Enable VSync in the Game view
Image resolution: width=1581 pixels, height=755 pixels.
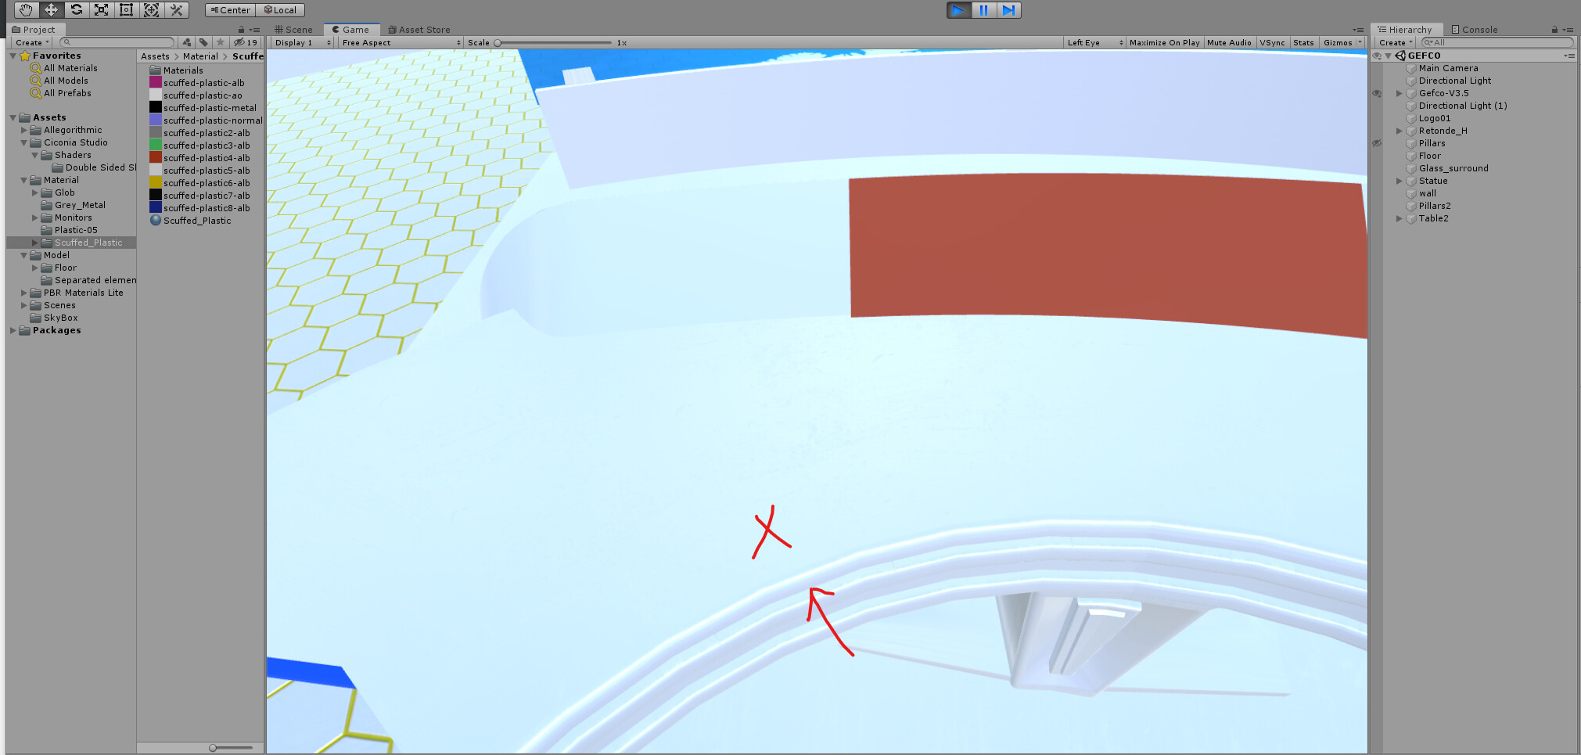(1273, 42)
